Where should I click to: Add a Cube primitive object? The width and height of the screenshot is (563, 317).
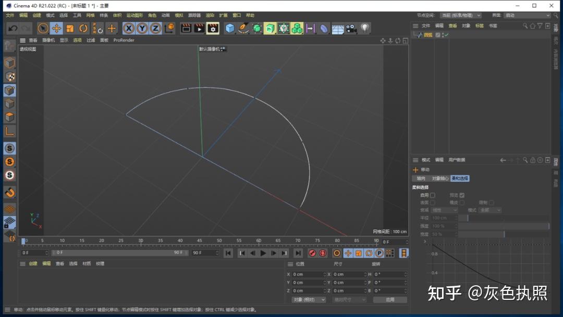click(x=230, y=28)
